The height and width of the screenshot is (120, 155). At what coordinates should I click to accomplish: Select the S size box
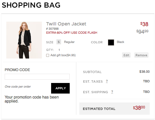click(59, 42)
